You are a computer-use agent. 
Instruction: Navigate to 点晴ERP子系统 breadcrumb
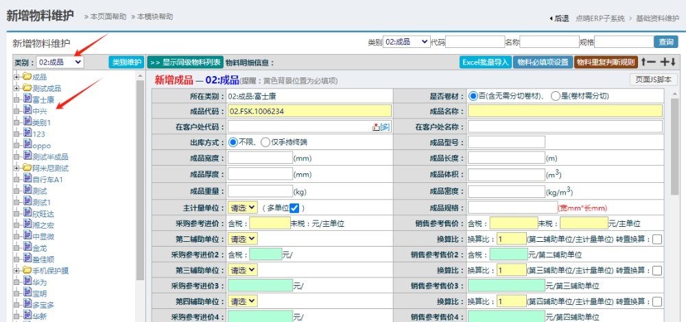coord(600,18)
